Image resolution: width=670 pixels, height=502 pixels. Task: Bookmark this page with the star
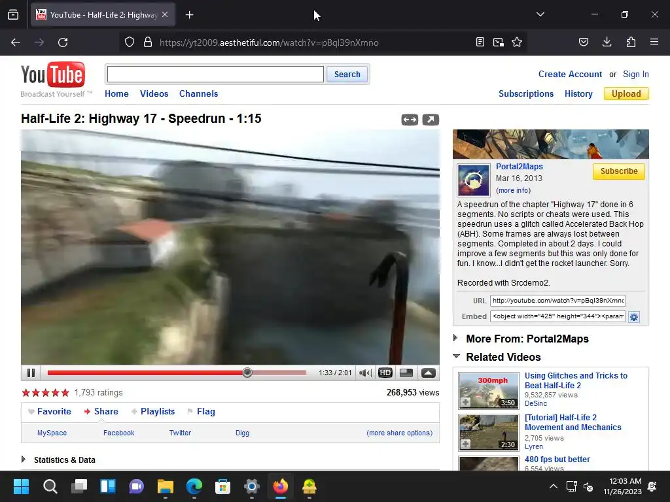tap(517, 42)
